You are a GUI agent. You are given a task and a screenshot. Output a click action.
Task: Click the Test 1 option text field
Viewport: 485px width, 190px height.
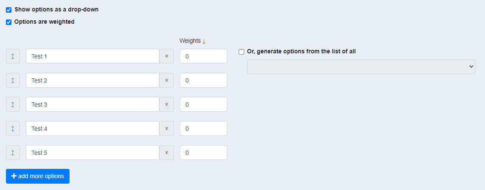[x=92, y=56]
